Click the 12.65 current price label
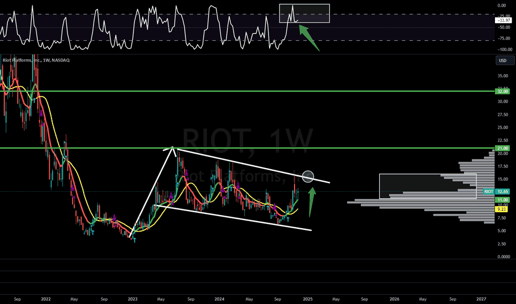This screenshot has height=304, width=516. pos(503,192)
